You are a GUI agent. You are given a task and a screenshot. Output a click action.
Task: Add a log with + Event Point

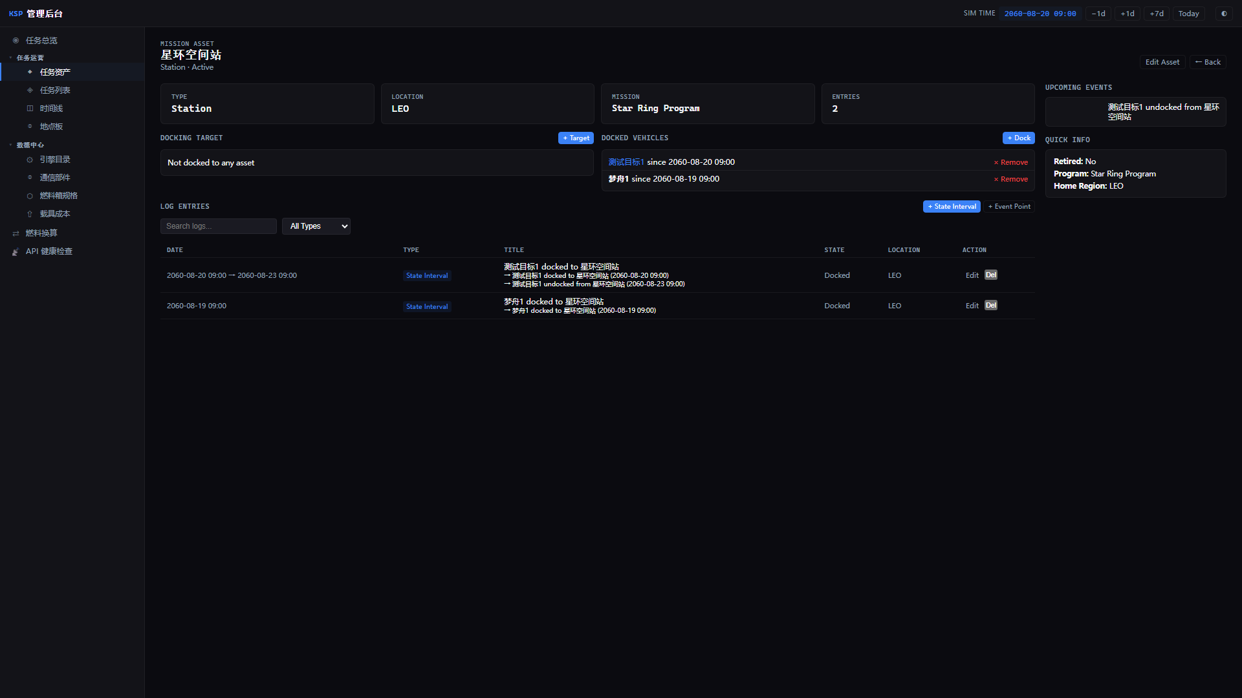tap(1009, 207)
